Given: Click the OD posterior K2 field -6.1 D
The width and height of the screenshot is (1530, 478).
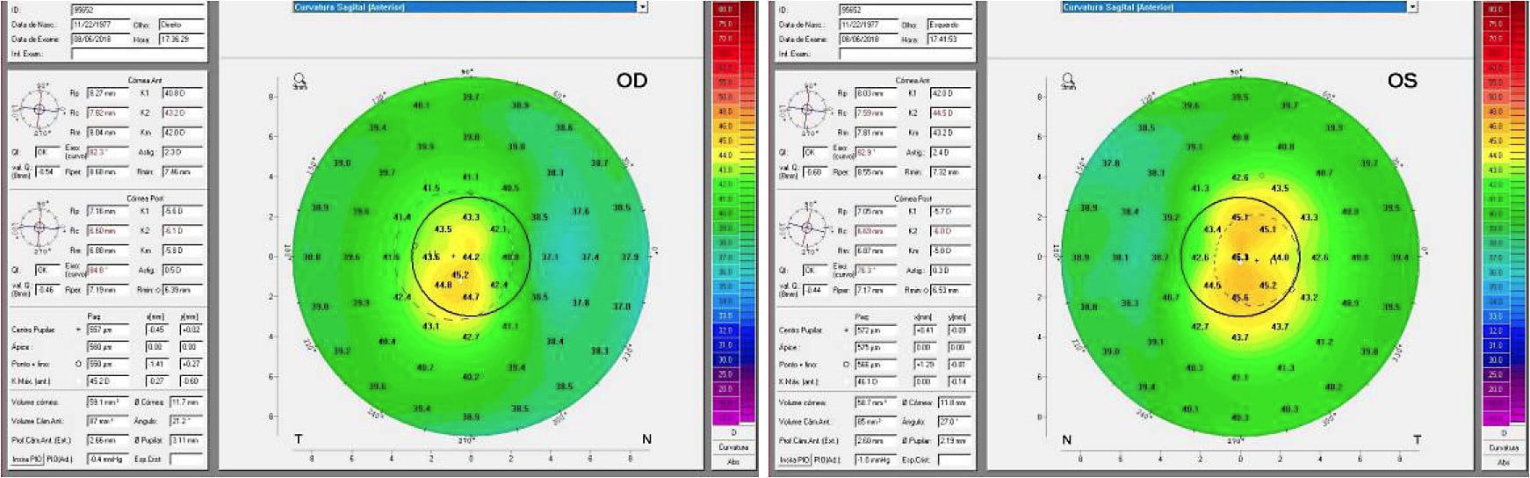Looking at the screenshot, I should pyautogui.click(x=182, y=230).
